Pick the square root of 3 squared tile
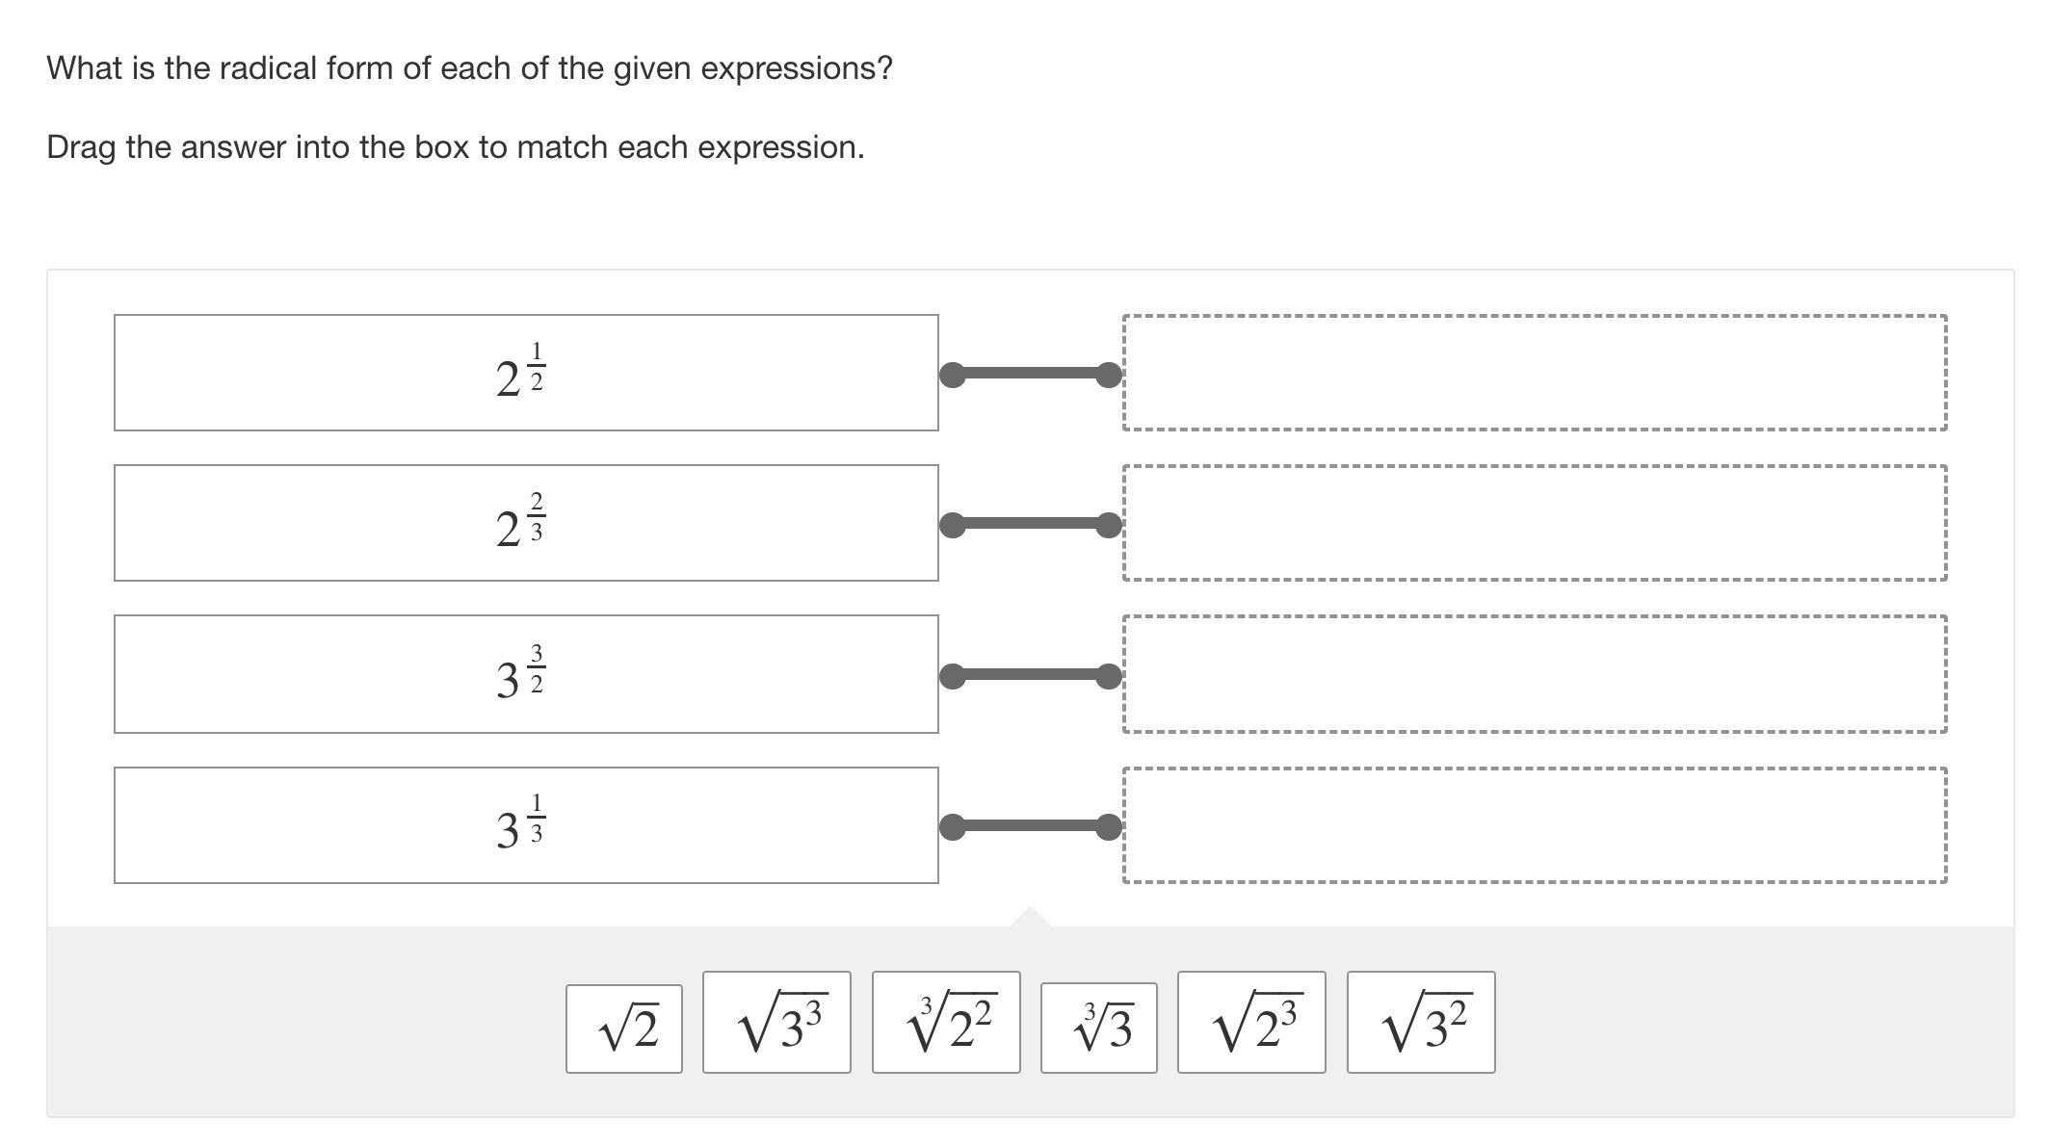2050x1146 pixels. pos(1421,1022)
